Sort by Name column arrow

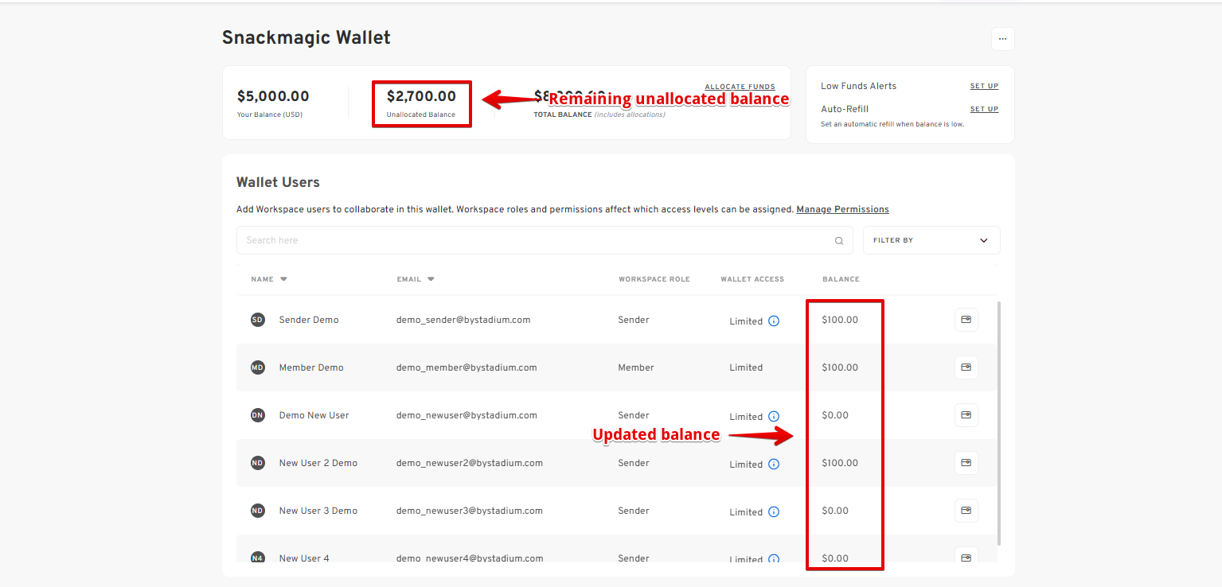click(283, 279)
